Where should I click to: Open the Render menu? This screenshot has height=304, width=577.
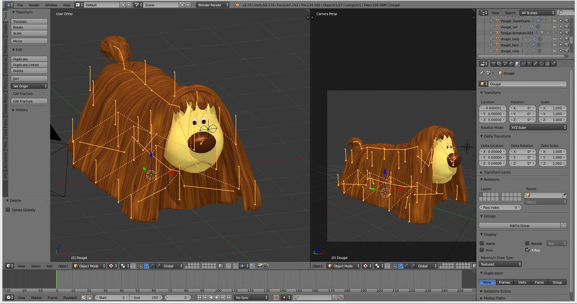coord(34,5)
